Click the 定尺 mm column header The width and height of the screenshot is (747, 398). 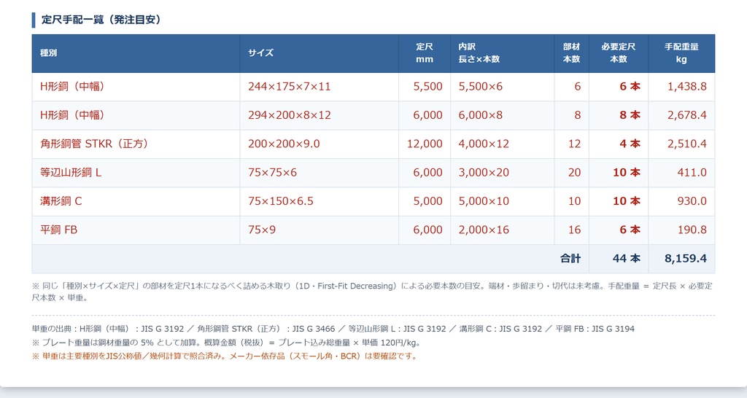coord(425,52)
